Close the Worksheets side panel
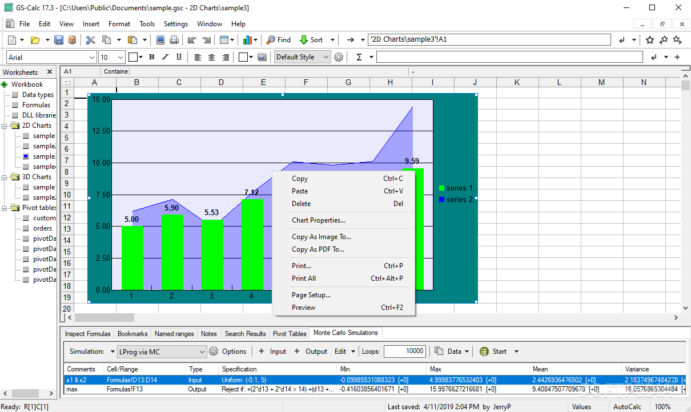Viewport: 691px width, 412px height. 50,72
